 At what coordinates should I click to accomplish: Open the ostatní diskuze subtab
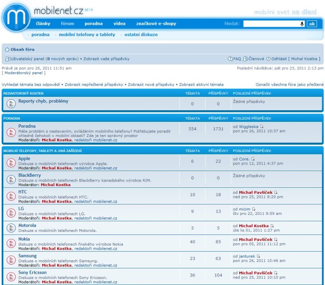click(x=141, y=35)
